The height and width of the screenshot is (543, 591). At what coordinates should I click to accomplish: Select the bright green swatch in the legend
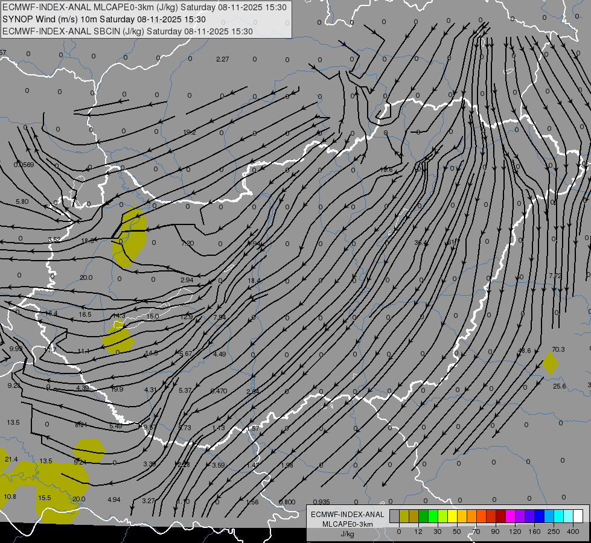[x=433, y=516]
